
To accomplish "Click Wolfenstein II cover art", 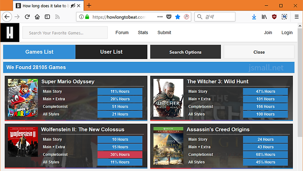I will (x=23, y=142).
